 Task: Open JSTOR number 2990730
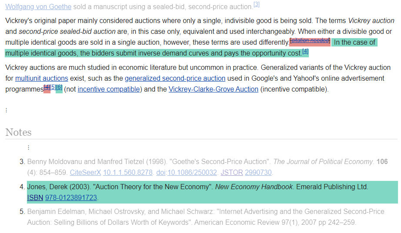(258, 173)
